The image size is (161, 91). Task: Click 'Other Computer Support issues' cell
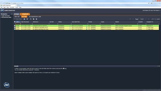click(x=124, y=26)
